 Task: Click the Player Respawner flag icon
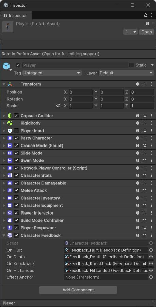(10, 228)
